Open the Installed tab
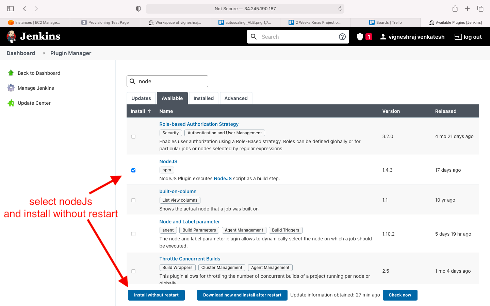 203,98
